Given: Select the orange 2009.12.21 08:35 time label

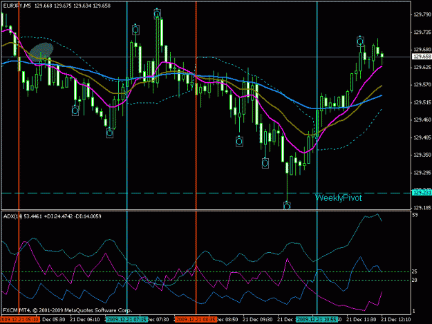Looking at the screenshot, I should click(x=196, y=320).
